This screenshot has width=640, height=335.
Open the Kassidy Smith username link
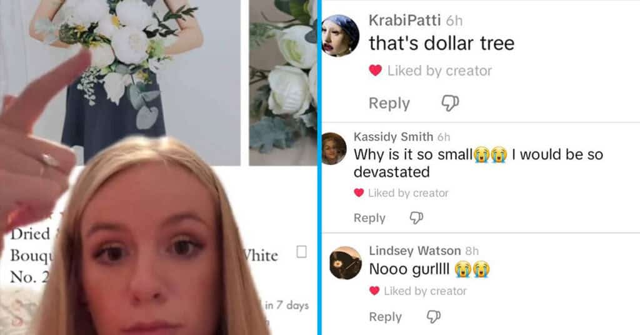coord(394,137)
